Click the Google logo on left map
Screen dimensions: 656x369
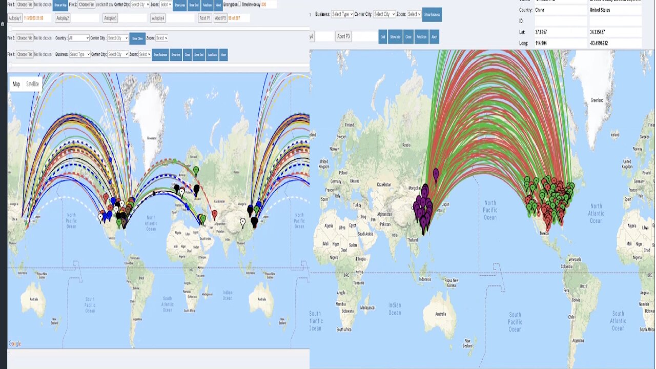click(x=14, y=344)
